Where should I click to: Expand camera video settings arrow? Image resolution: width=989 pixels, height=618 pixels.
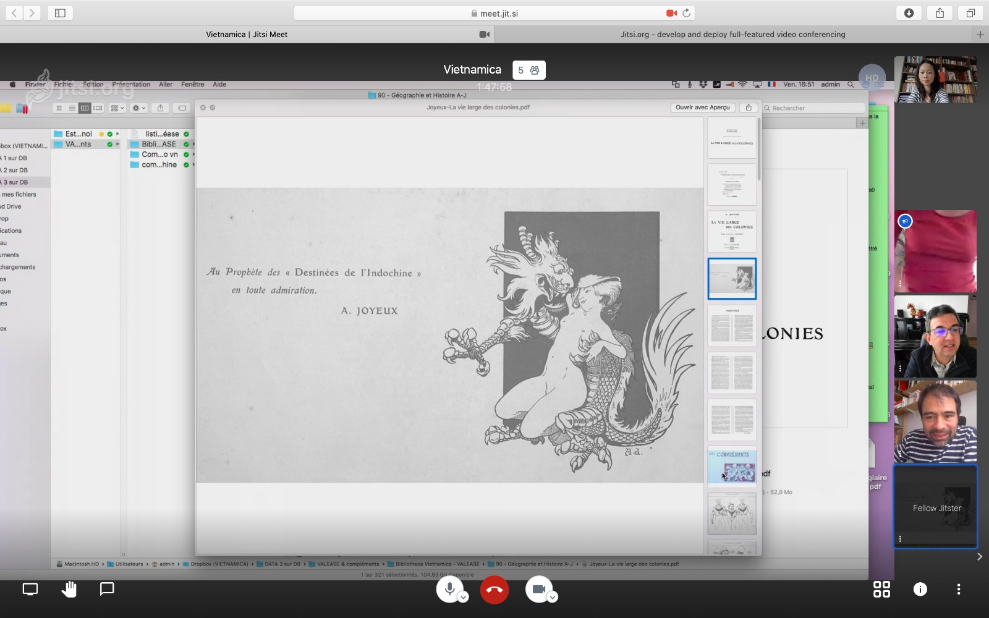553,597
